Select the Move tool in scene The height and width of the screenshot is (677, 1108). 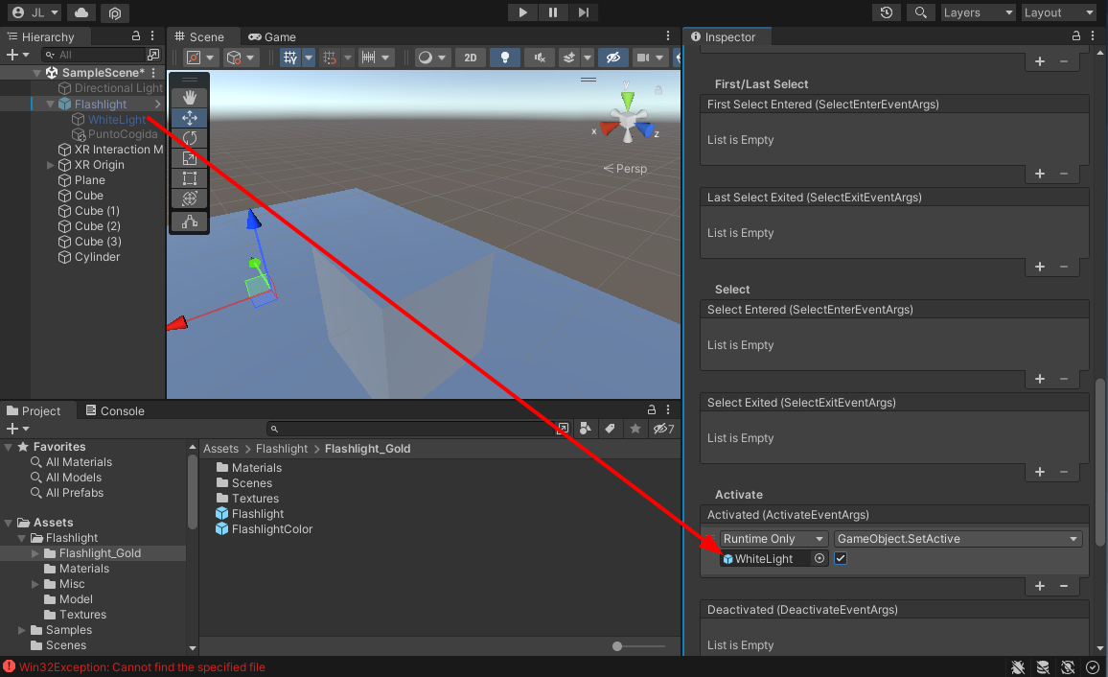(x=190, y=117)
